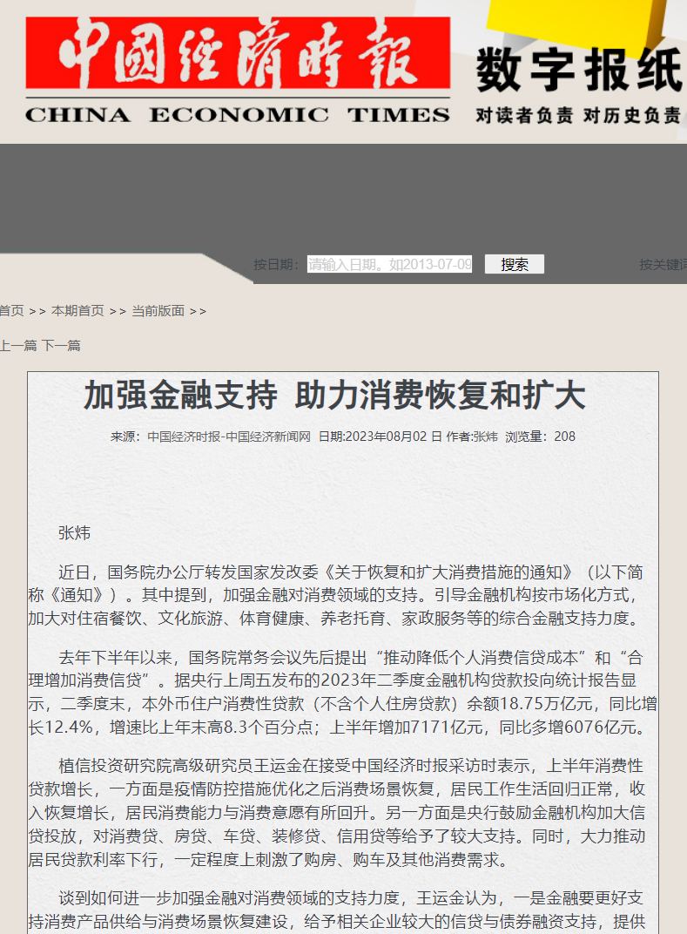Navigate to 下一篇 next article
The image size is (687, 934).
61,346
